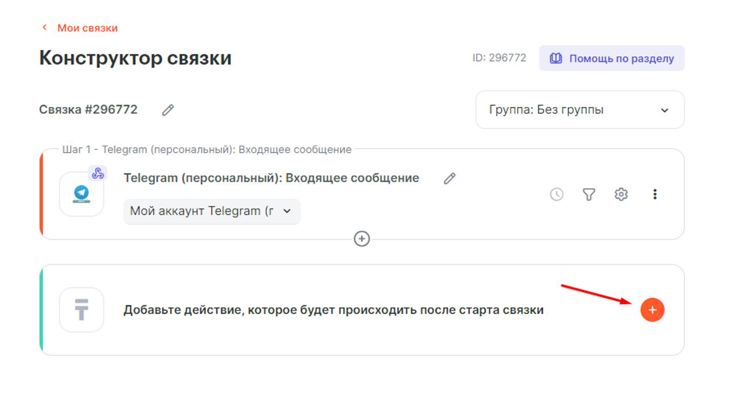The height and width of the screenshot is (403, 741).
Task: Click the gray placeholder action icon
Action: (x=82, y=310)
